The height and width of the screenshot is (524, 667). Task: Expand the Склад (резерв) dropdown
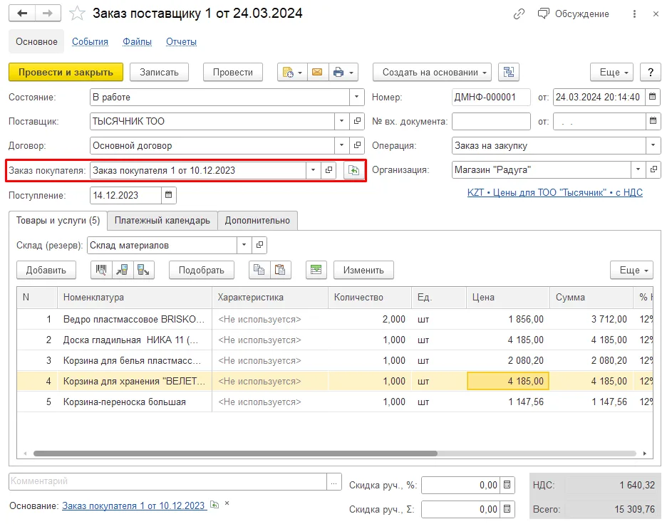pos(244,245)
